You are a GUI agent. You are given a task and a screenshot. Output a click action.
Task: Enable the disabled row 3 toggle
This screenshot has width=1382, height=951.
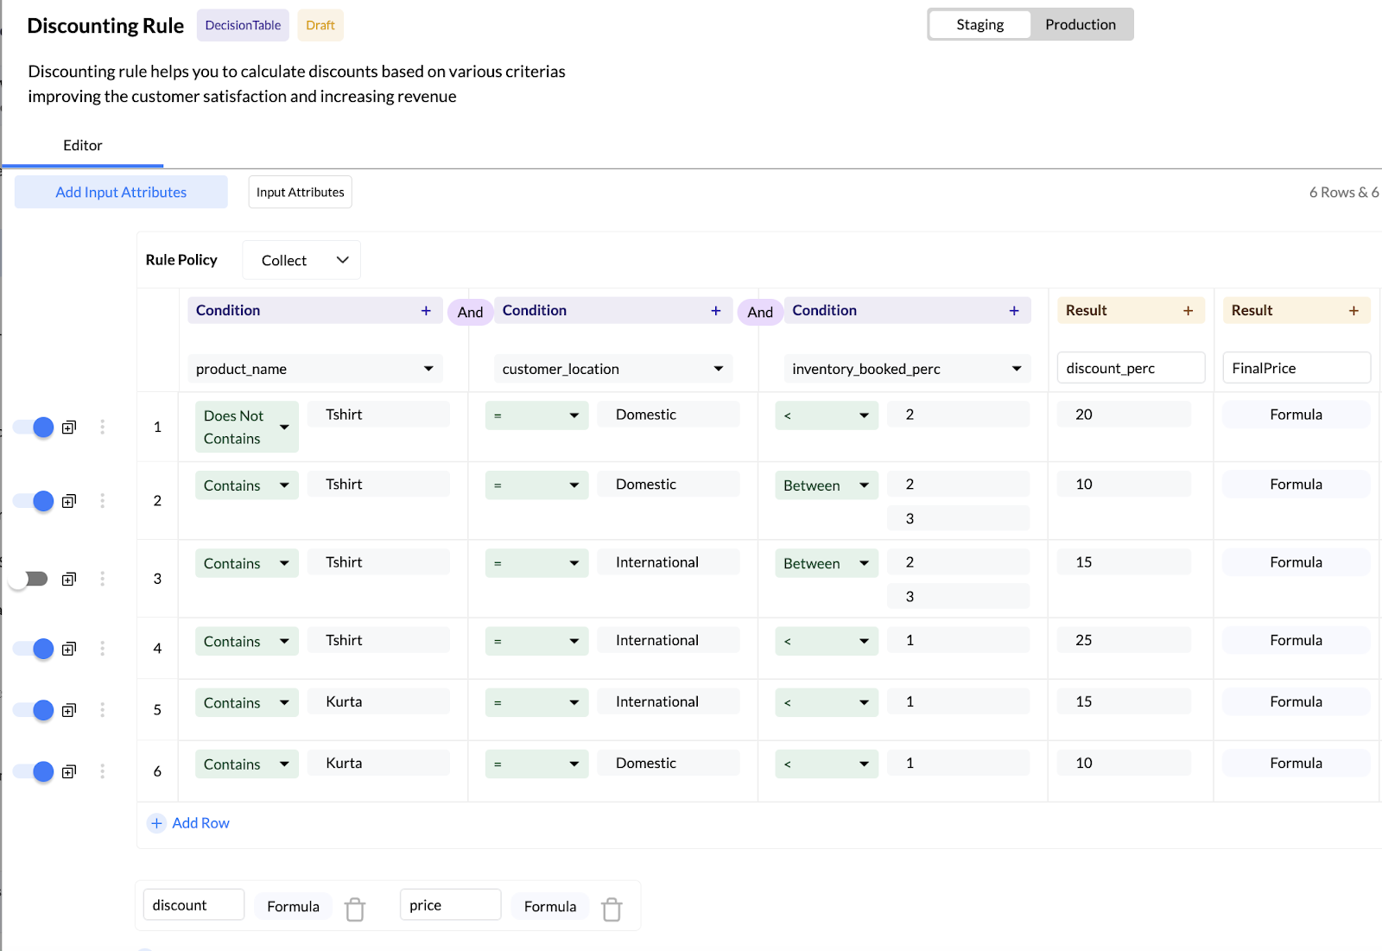point(29,579)
